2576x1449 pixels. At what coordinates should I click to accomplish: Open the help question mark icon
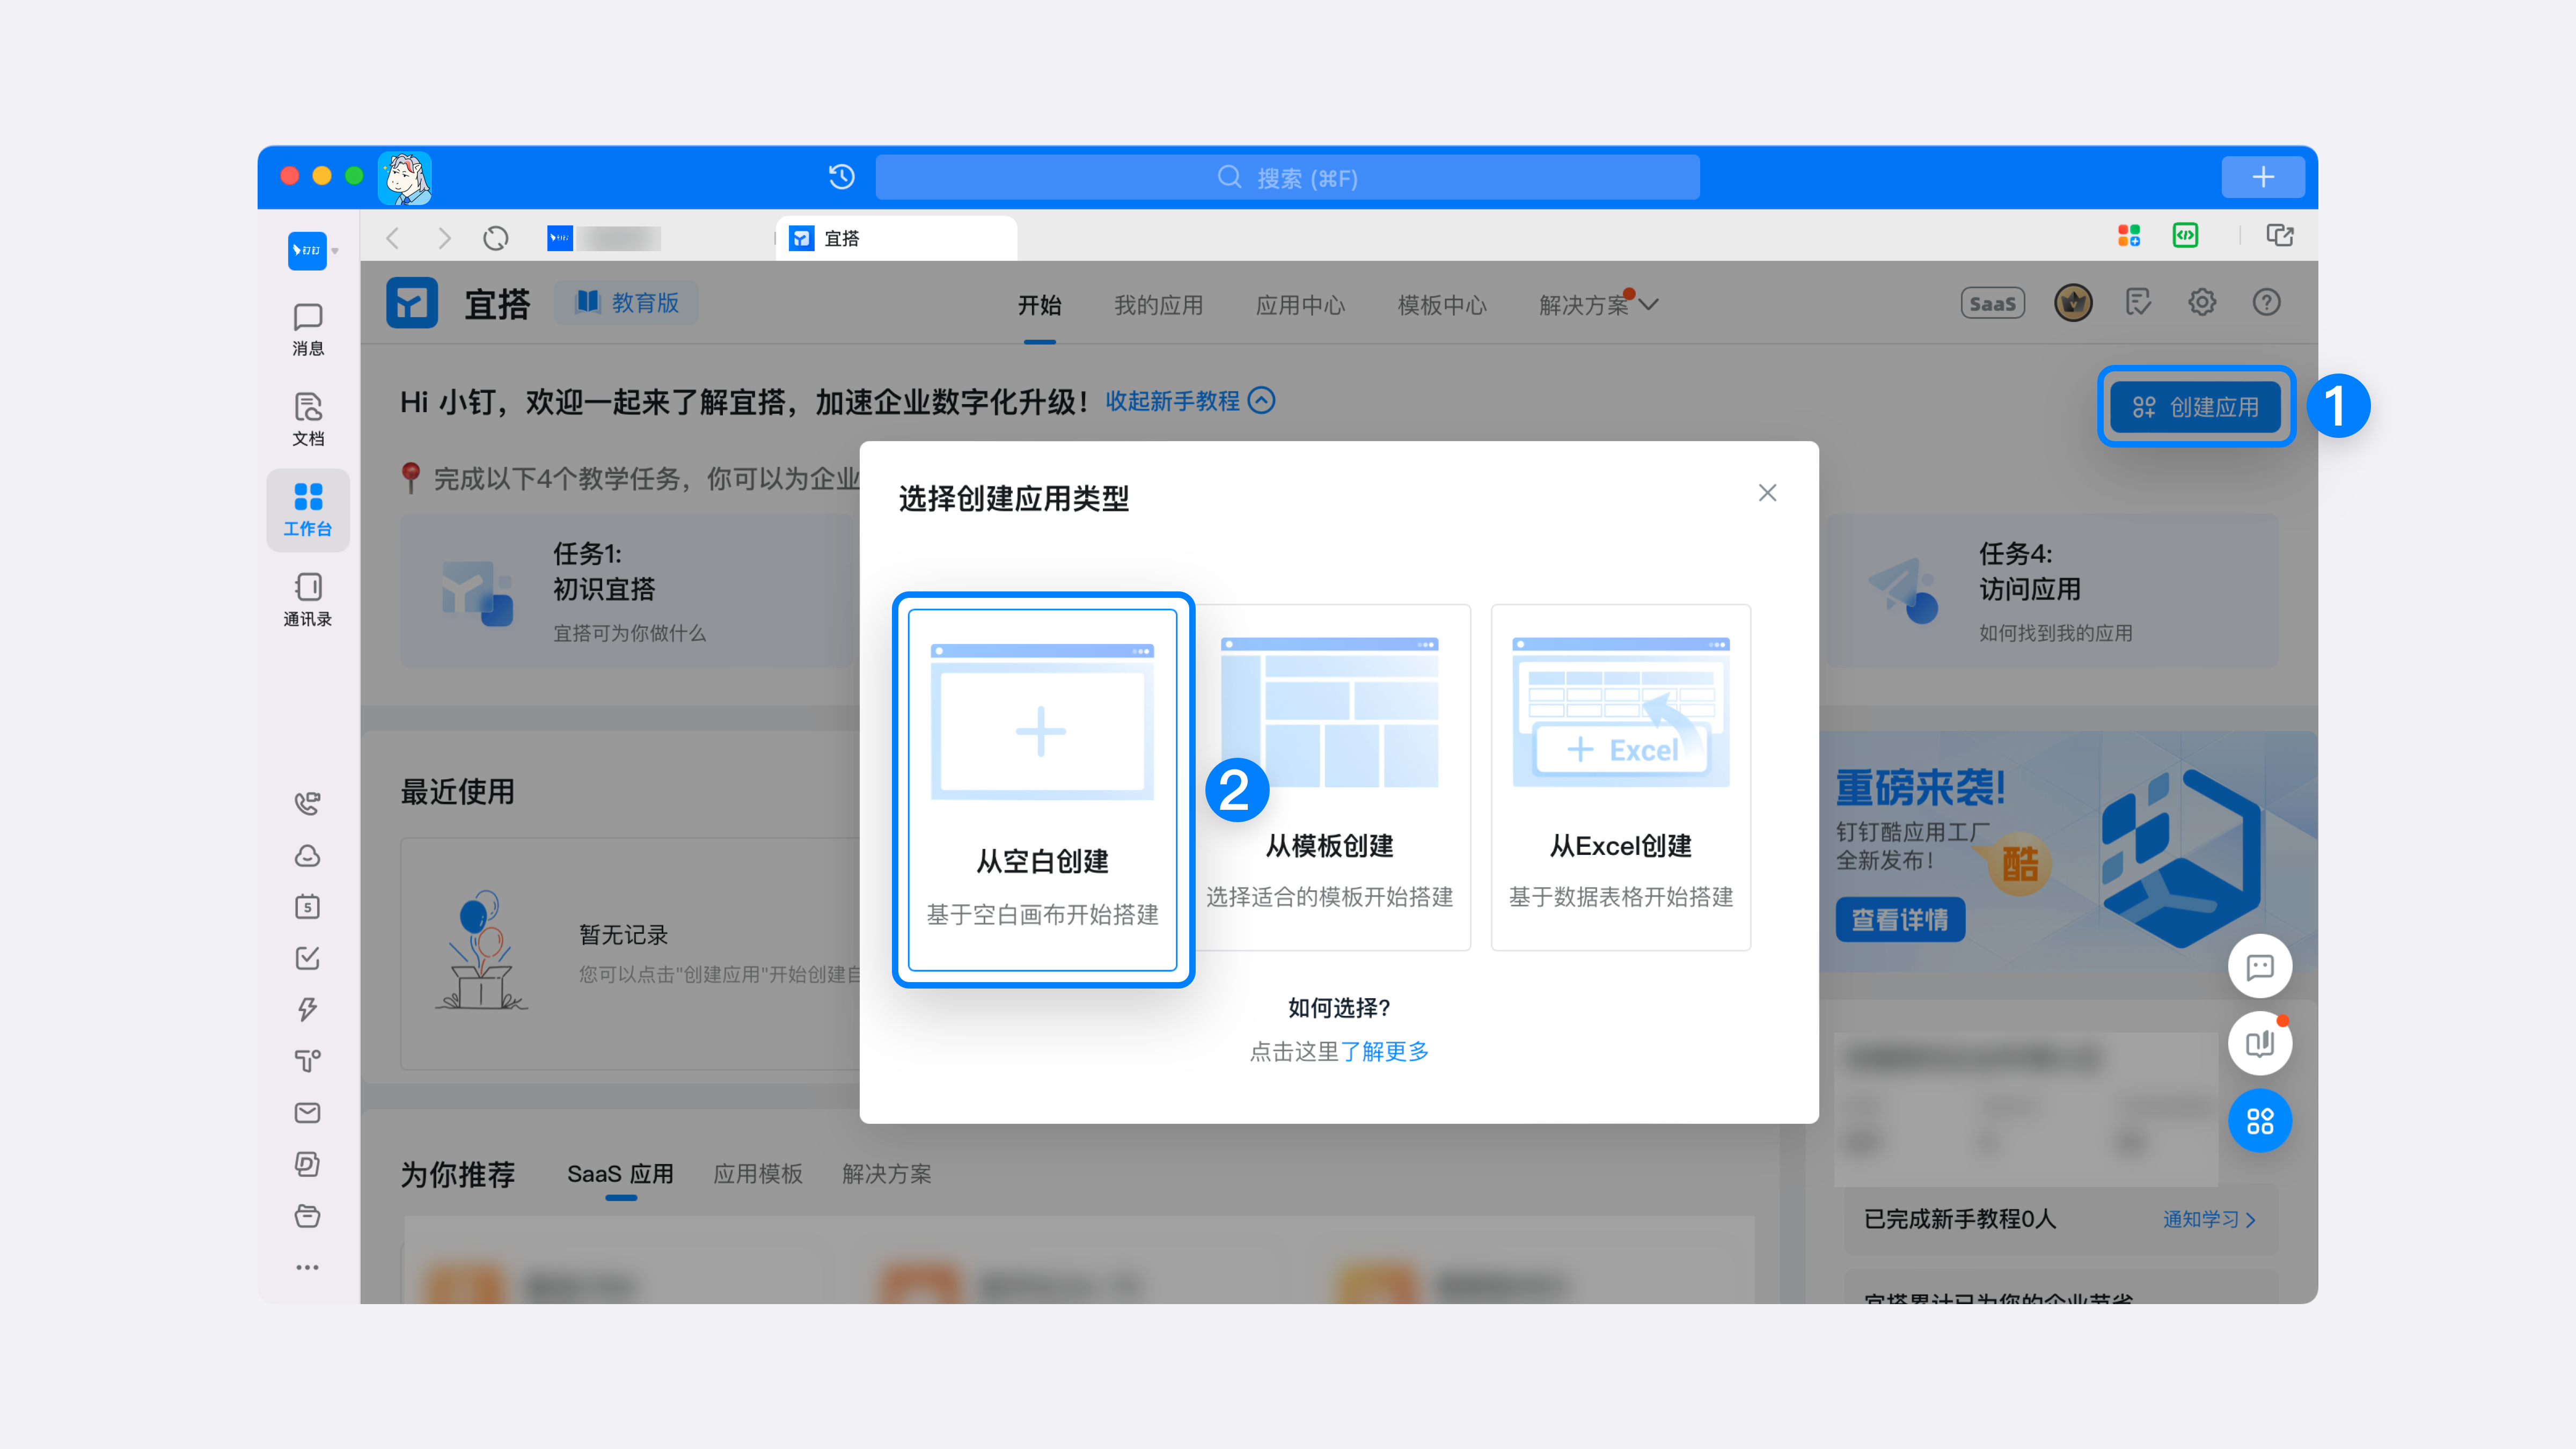(2267, 302)
